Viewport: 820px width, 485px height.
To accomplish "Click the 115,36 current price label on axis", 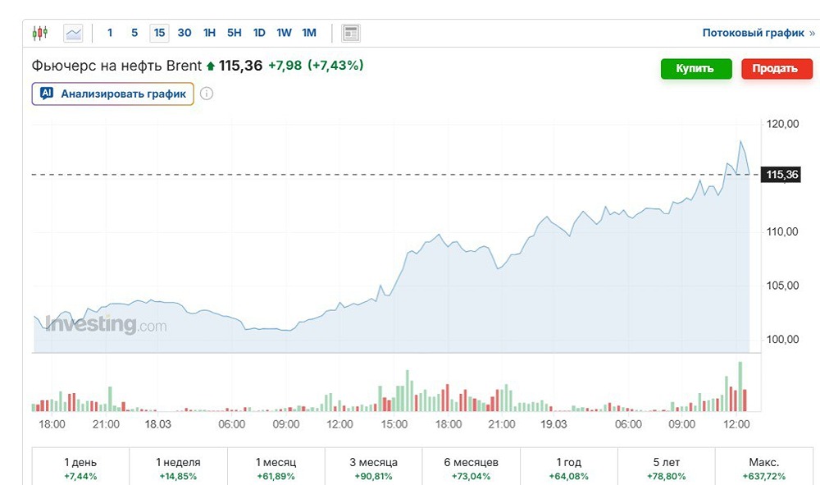I will pos(780,175).
